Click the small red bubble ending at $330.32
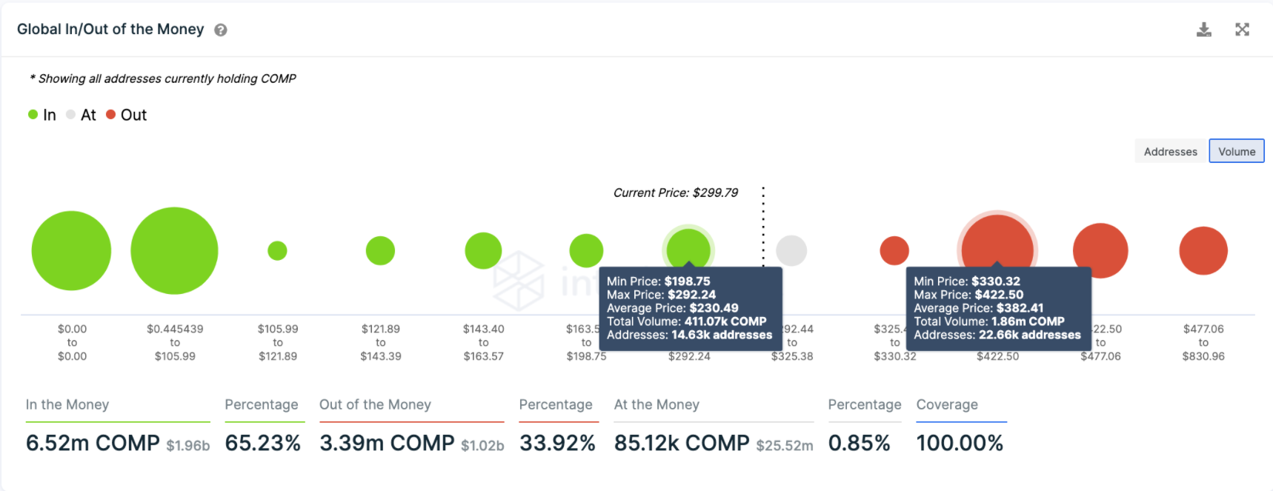 point(894,250)
